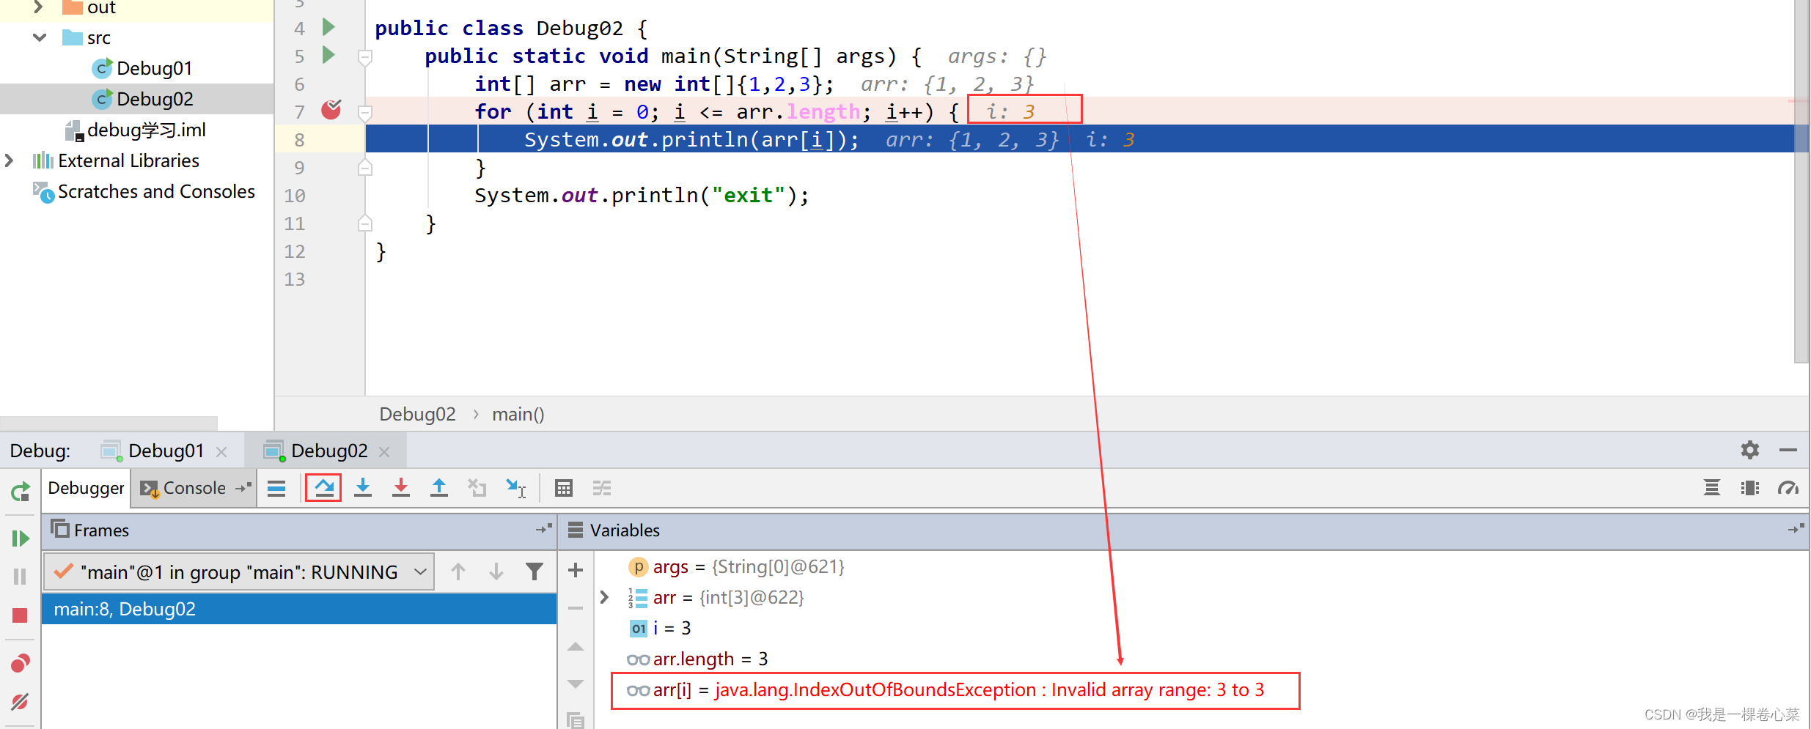Screen dimensions: 1811x729
Task: Switch to the Debug01 debug session tab
Action: pos(166,451)
